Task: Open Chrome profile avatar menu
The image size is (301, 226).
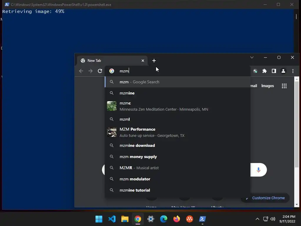Action: pos(283,71)
